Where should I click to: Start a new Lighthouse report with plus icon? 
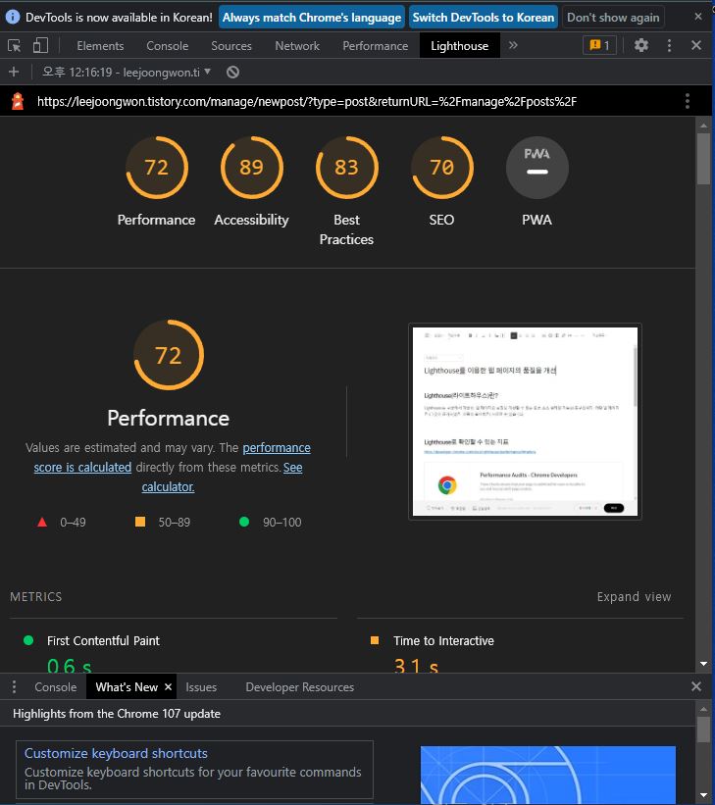14,72
